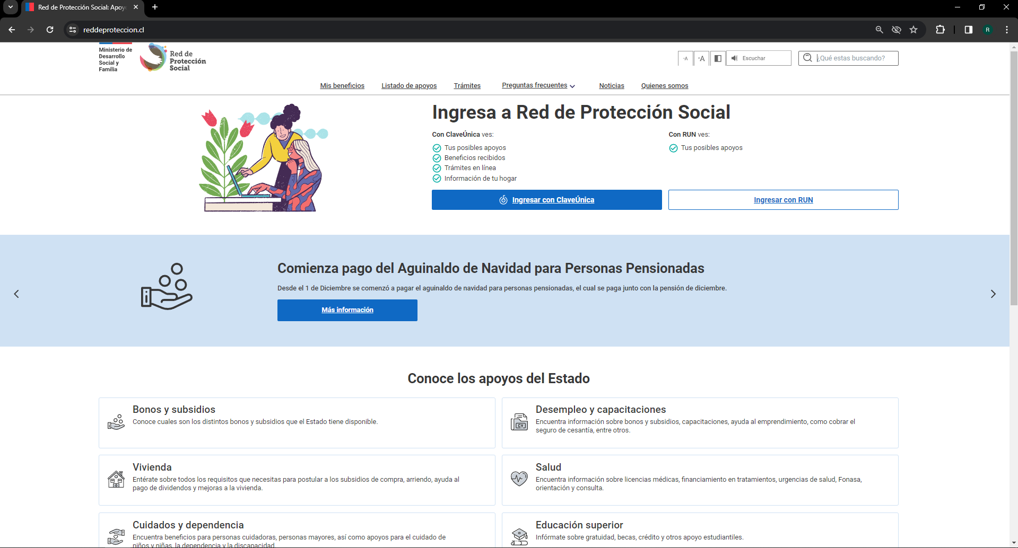
Task: Click the decrease font size (-A) icon
Action: [x=685, y=58]
